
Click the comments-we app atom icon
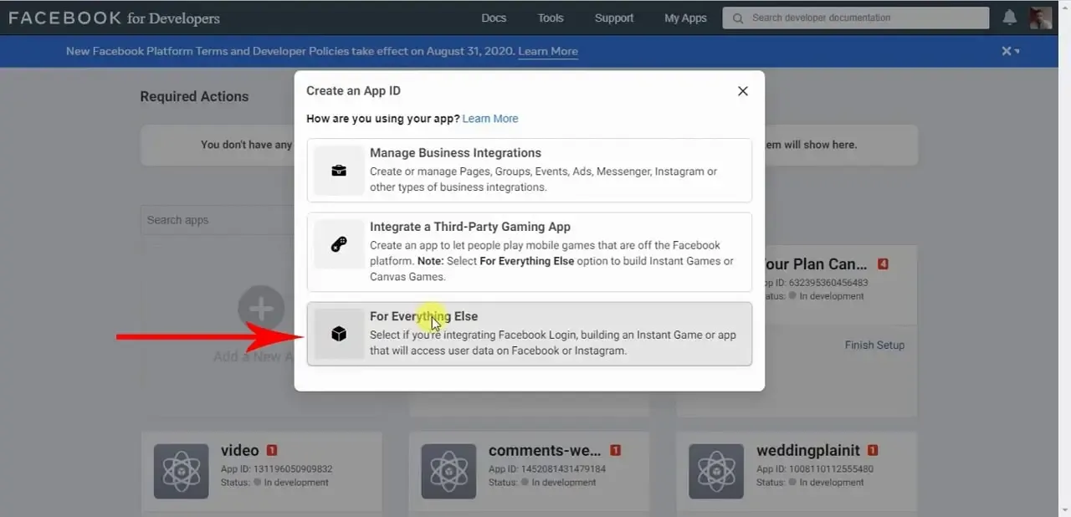448,471
